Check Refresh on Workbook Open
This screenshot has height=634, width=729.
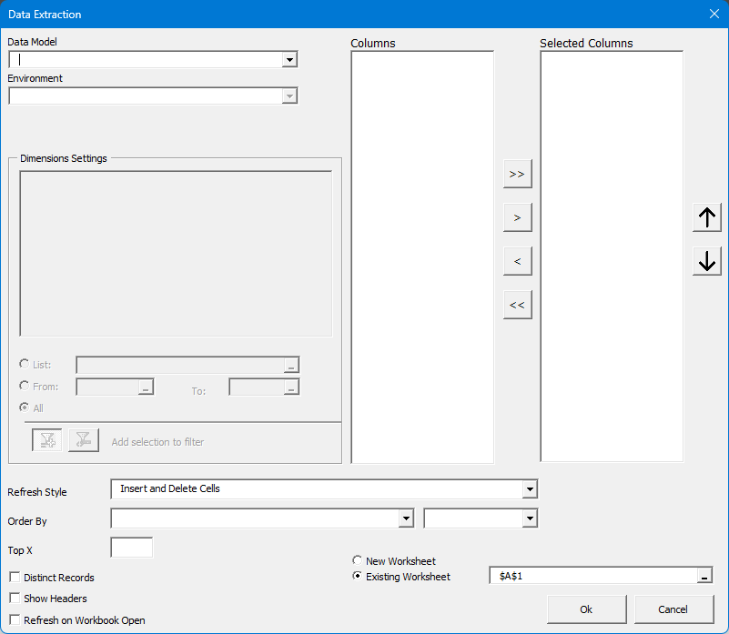pyautogui.click(x=15, y=620)
